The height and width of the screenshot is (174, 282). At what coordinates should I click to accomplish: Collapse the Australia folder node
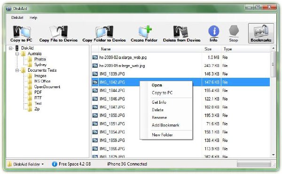pos(17,54)
